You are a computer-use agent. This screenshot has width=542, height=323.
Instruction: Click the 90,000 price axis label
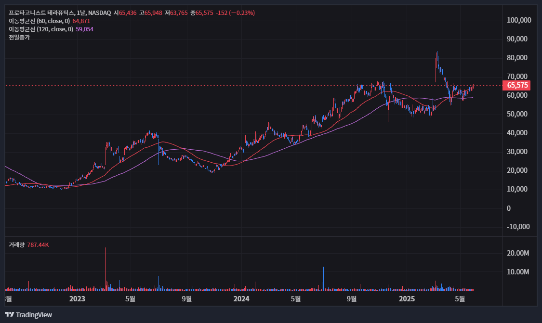(517, 39)
